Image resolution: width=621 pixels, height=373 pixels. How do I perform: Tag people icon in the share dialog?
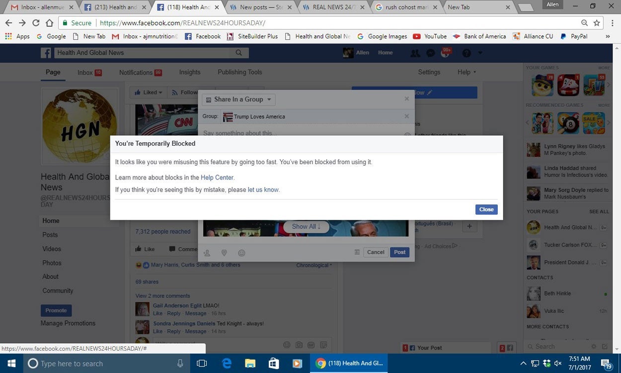[207, 253]
